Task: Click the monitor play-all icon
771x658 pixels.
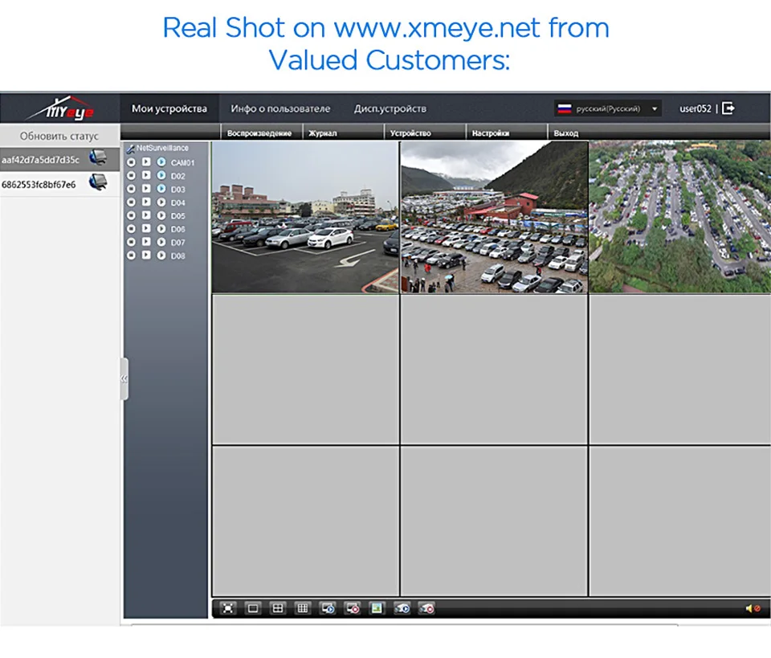Action: (x=328, y=608)
